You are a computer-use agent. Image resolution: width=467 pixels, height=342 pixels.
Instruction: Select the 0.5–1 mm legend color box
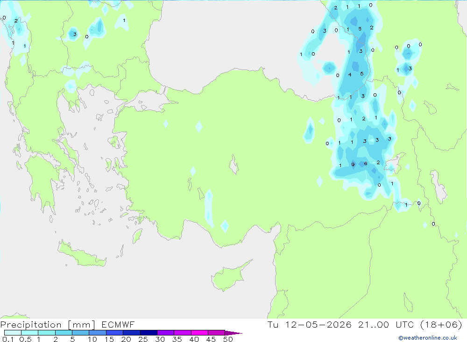pyautogui.click(x=30, y=333)
